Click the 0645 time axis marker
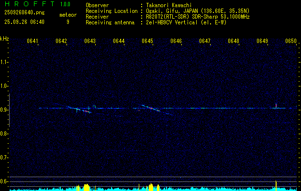 tap(147, 41)
